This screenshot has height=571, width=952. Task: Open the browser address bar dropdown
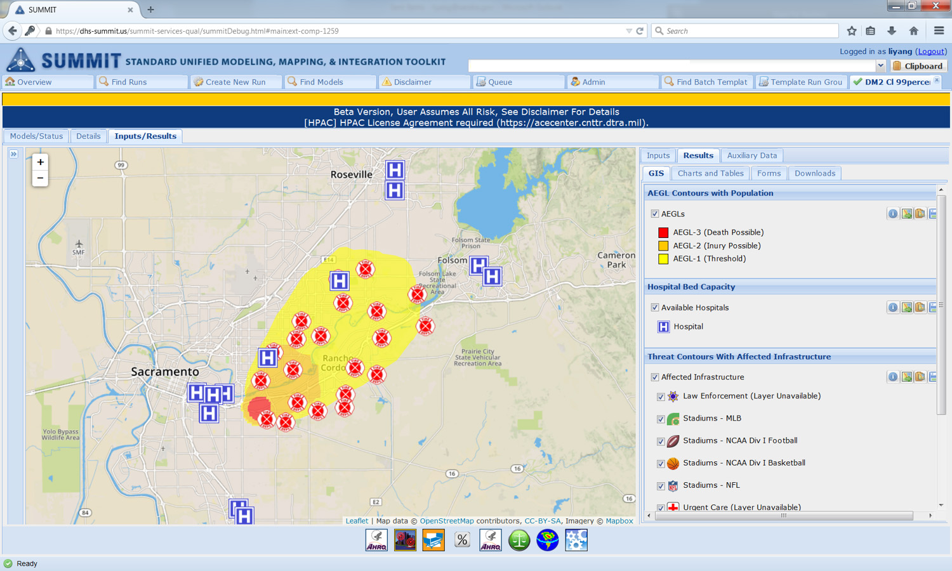pos(629,30)
